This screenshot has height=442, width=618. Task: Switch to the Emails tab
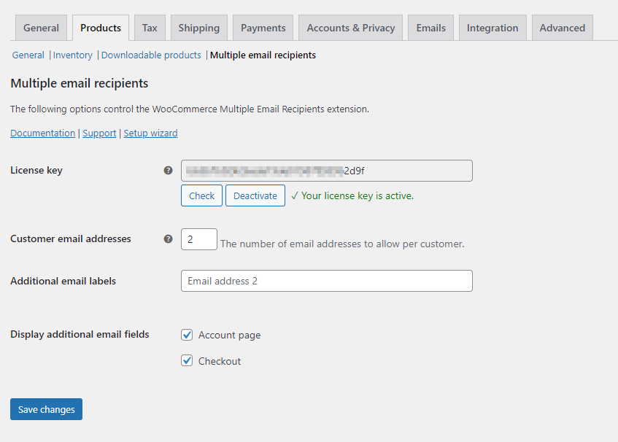(x=430, y=28)
